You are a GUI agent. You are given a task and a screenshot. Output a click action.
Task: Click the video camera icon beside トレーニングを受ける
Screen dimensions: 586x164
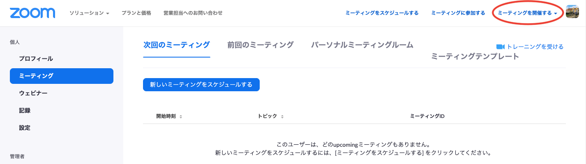point(500,46)
